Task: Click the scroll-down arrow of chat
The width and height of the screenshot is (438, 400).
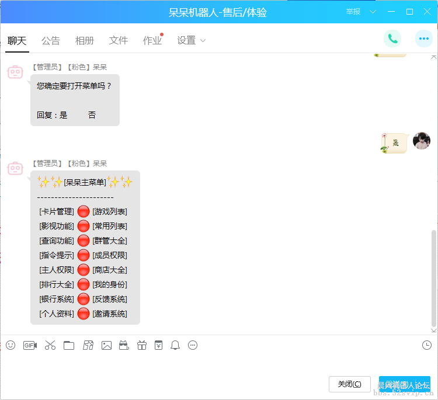Action: click(x=433, y=331)
